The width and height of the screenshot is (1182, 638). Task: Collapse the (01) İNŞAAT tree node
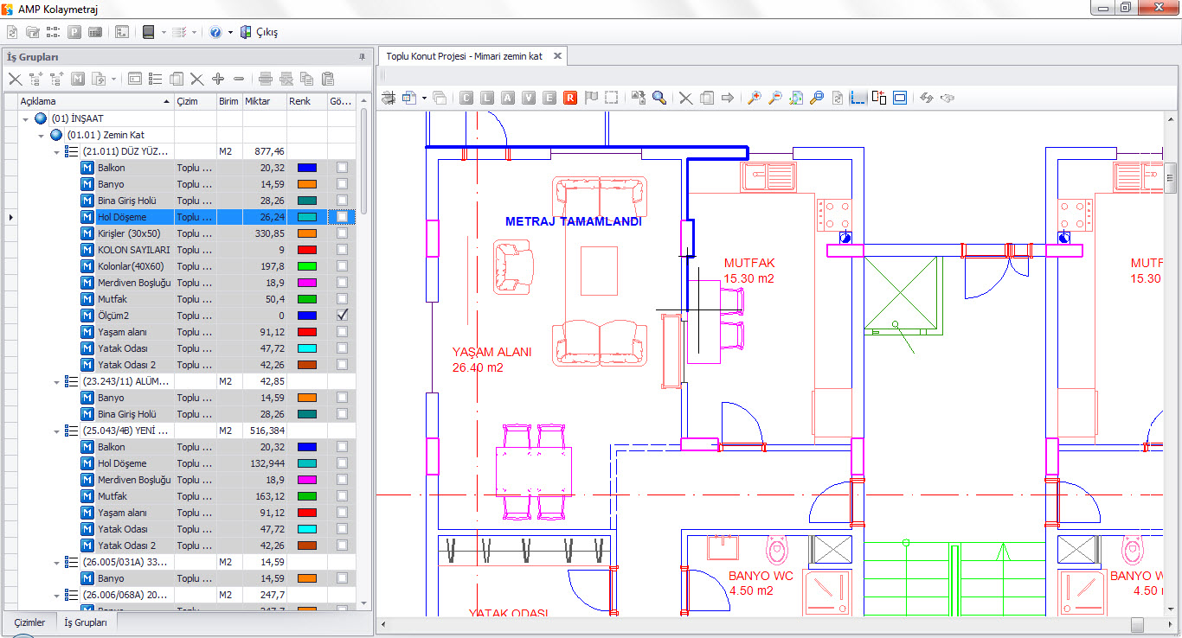(25, 118)
